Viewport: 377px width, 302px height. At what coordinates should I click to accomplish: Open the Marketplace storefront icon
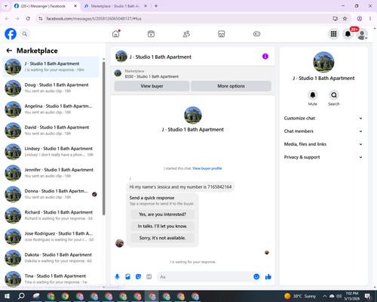click(x=222, y=34)
